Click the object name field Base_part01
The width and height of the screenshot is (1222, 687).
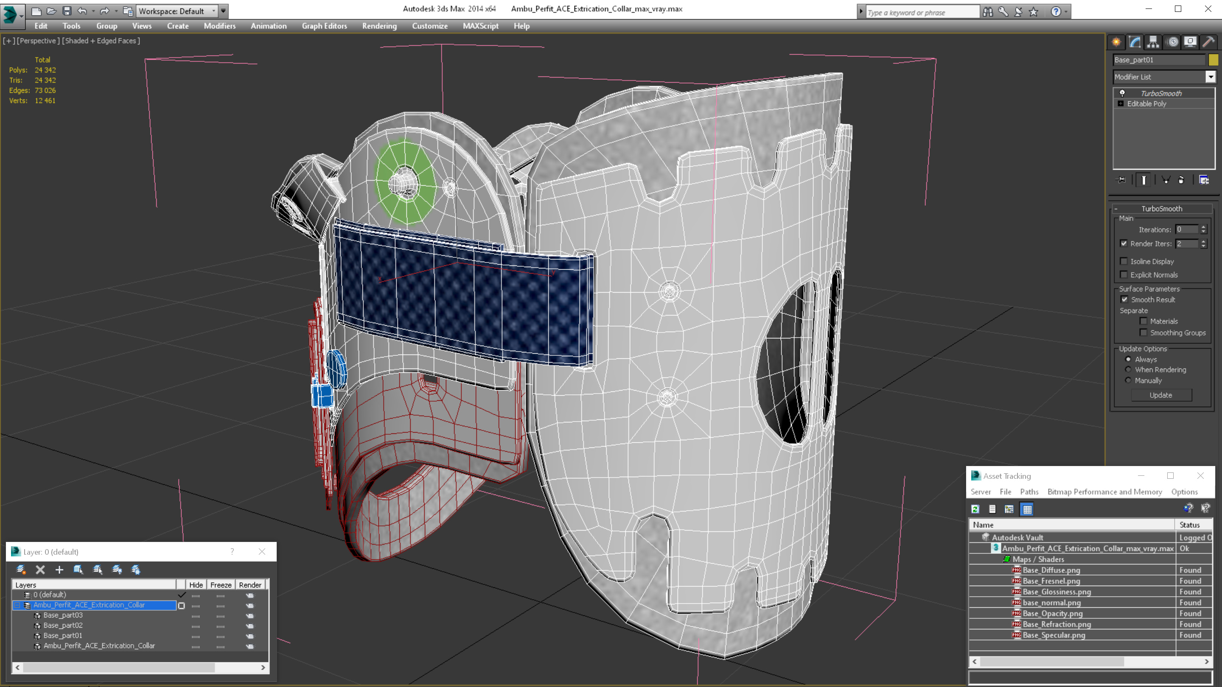point(1158,60)
